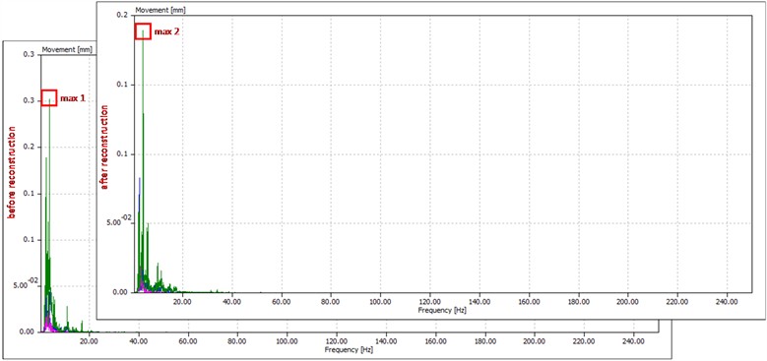Click the red max 1 marker box

click(x=49, y=97)
